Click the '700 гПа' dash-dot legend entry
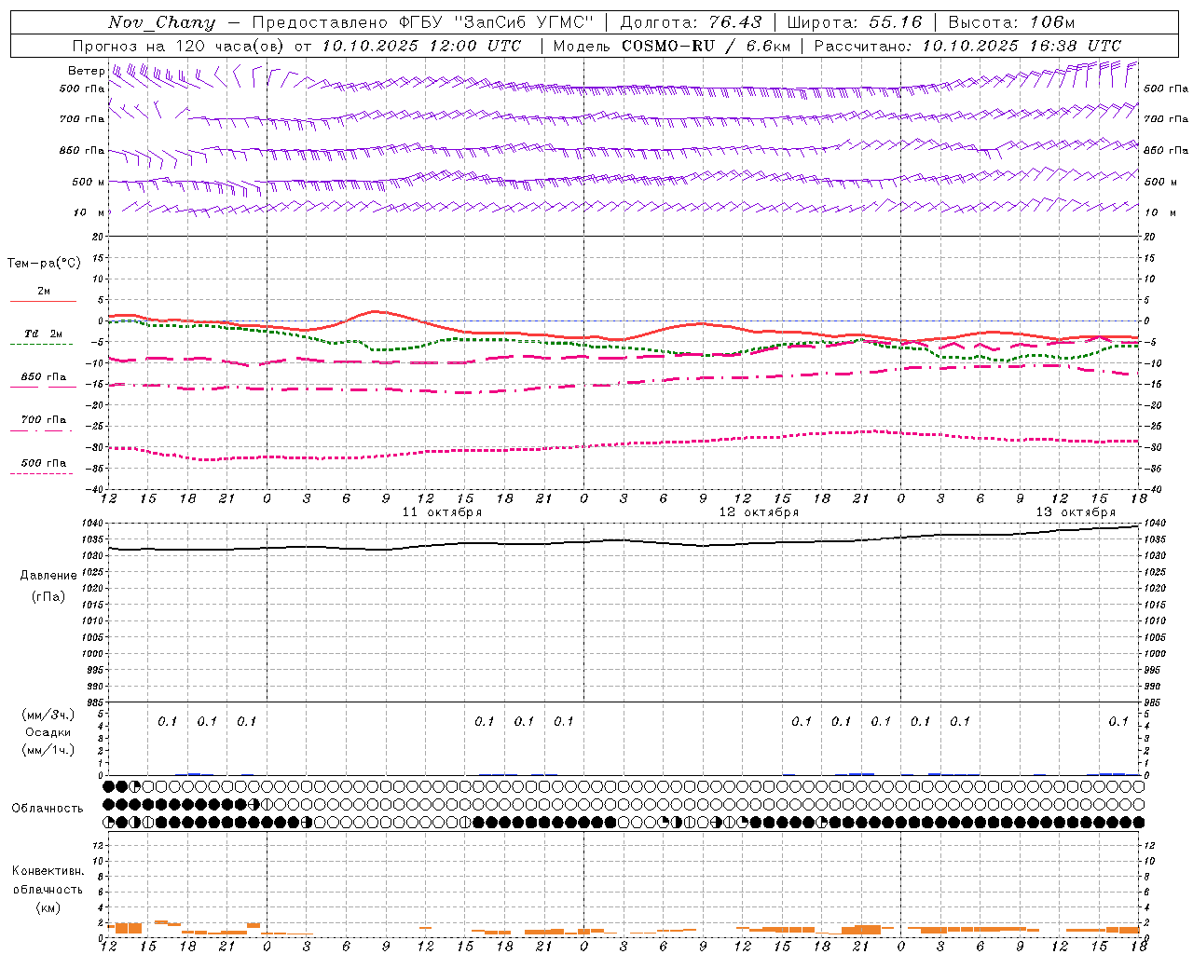This screenshot has height=954, width=1193. [x=44, y=420]
